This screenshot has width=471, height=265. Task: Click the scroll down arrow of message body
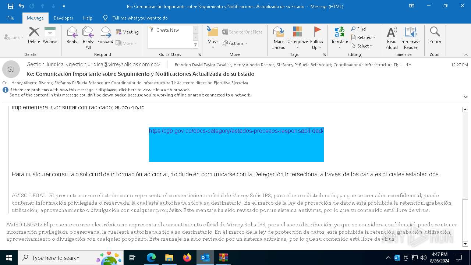point(465,244)
